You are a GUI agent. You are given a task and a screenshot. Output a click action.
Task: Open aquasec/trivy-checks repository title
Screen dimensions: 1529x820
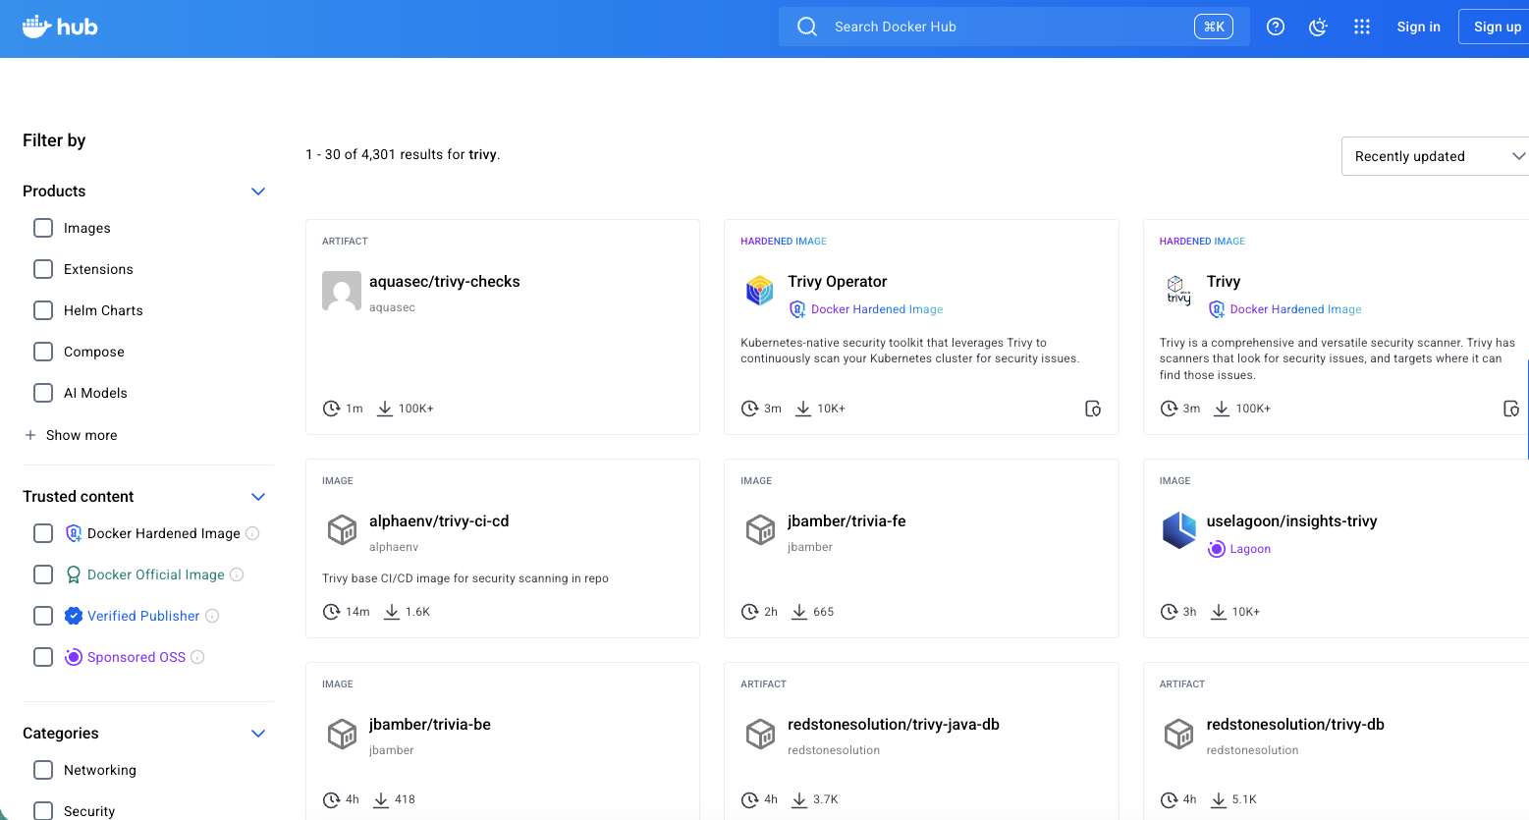(445, 282)
